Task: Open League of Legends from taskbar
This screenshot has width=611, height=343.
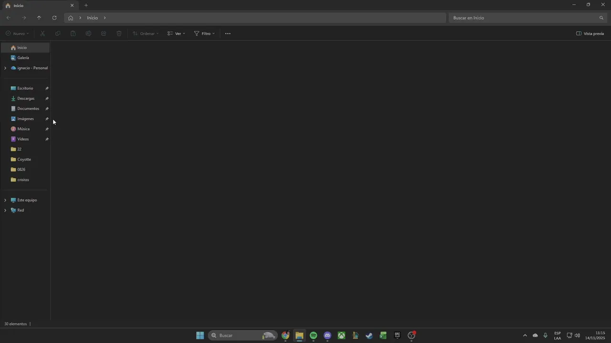Action: 355,335
